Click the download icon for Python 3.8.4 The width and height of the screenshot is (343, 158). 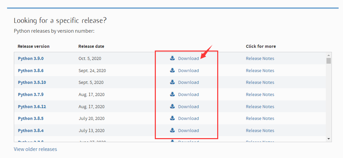[x=172, y=130]
